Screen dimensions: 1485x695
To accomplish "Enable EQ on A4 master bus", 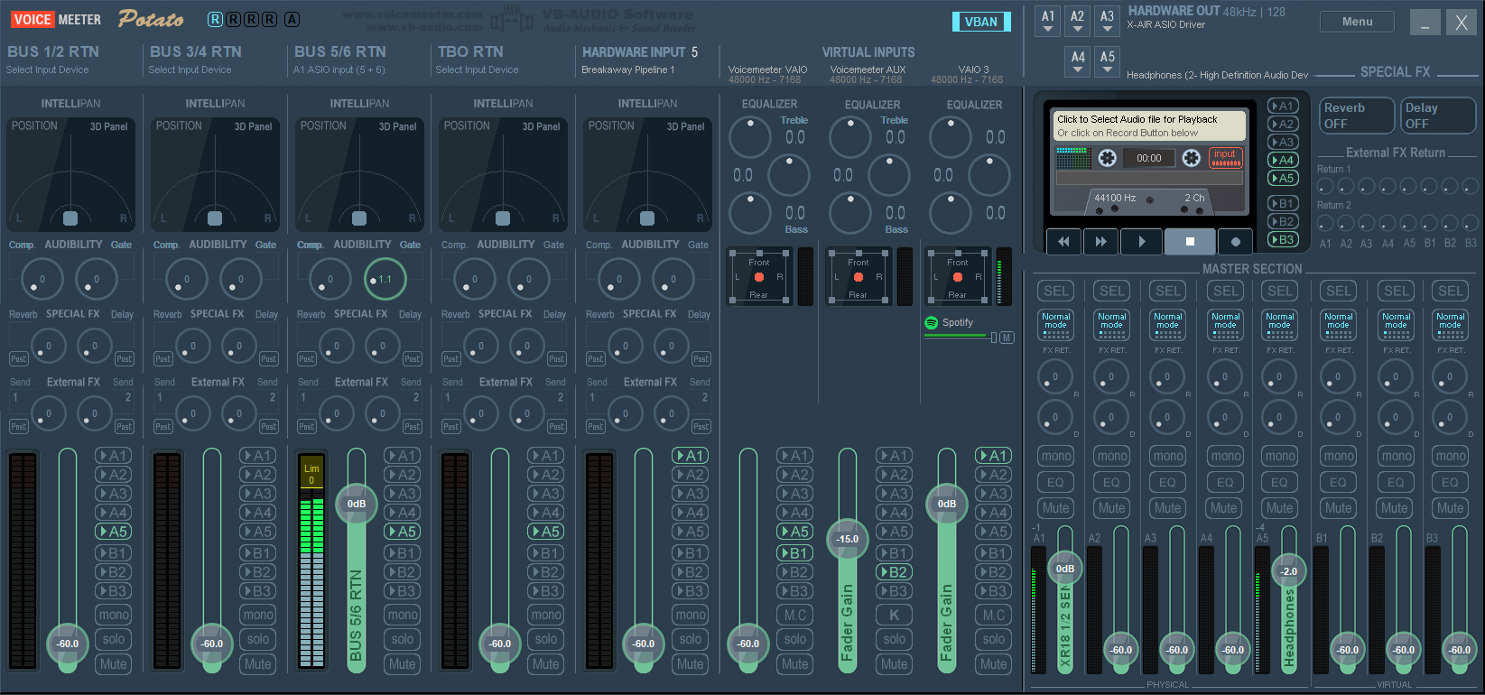I will coord(1224,482).
